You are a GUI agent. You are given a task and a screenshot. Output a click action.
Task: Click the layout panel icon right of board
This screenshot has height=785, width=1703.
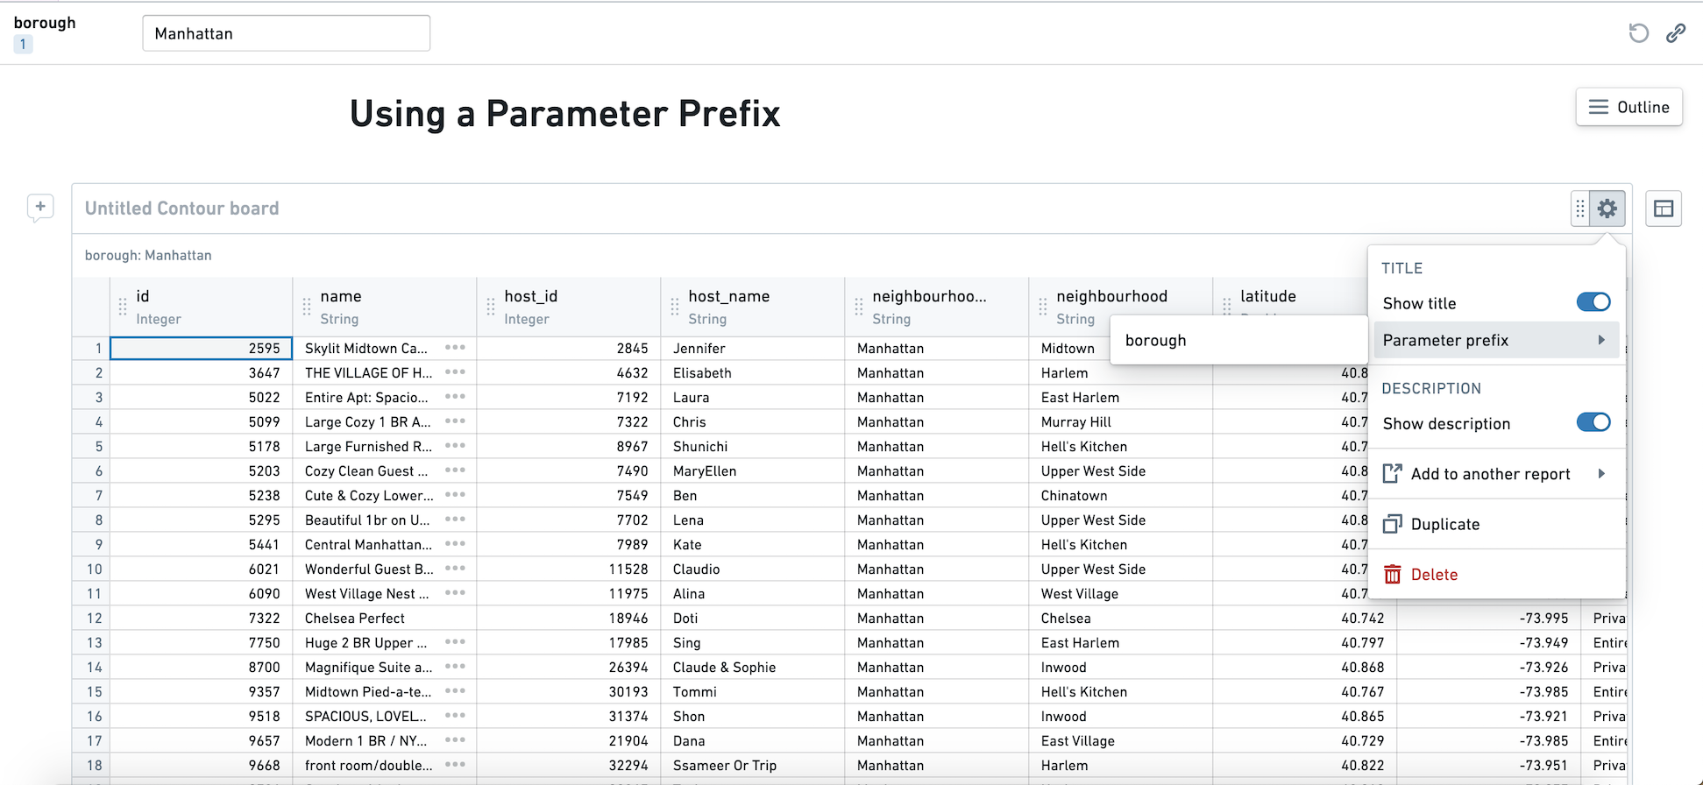[x=1664, y=209]
